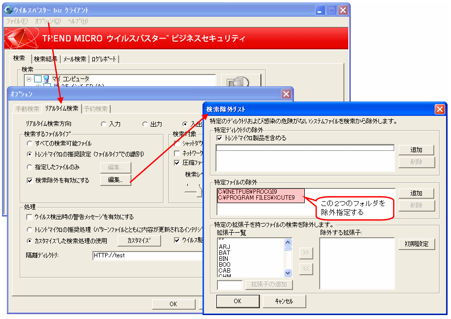Click the down arrow of extension list scrollbar
The width and height of the screenshot is (451, 319).
(x=287, y=273)
